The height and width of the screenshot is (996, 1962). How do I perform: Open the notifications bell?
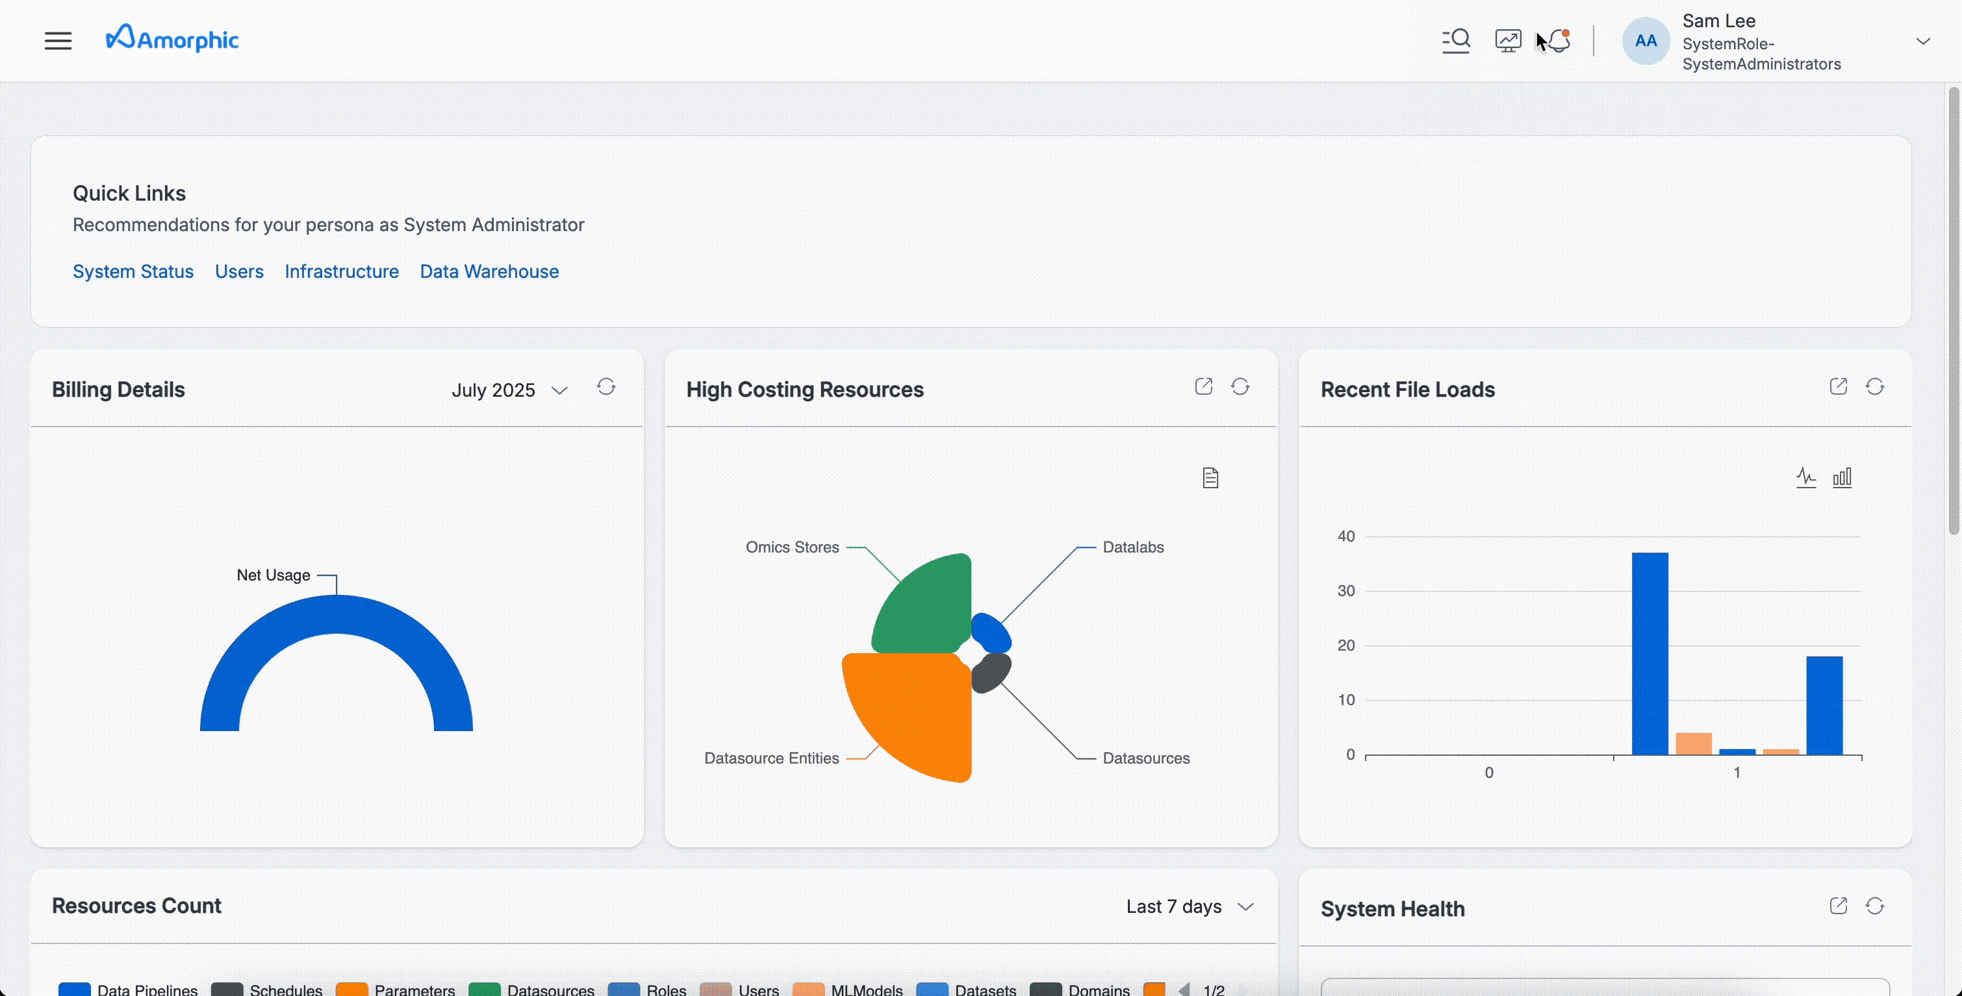coord(1559,40)
